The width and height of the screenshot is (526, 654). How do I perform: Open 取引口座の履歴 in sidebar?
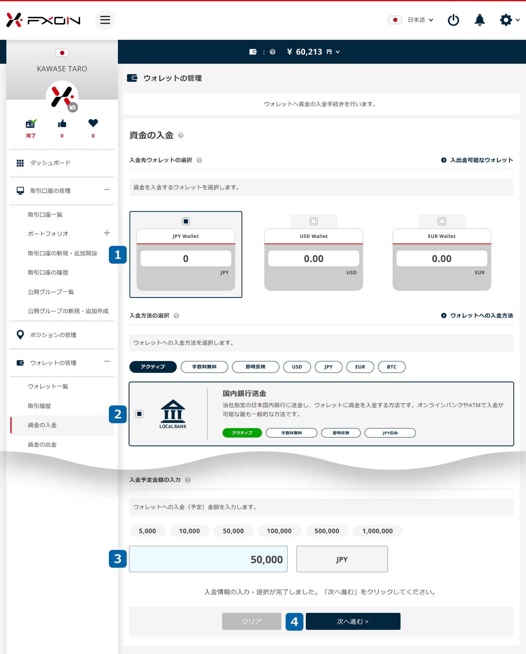click(48, 273)
